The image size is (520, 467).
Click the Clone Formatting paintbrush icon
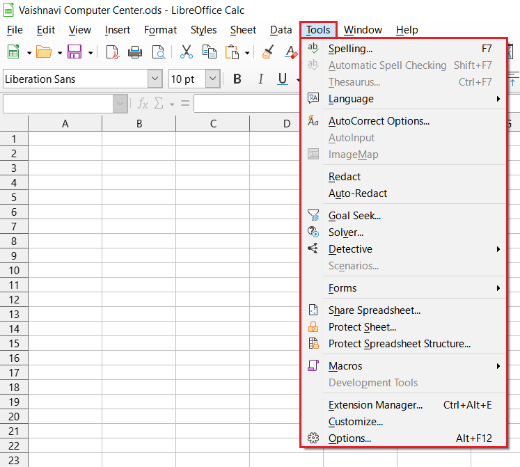coord(268,52)
